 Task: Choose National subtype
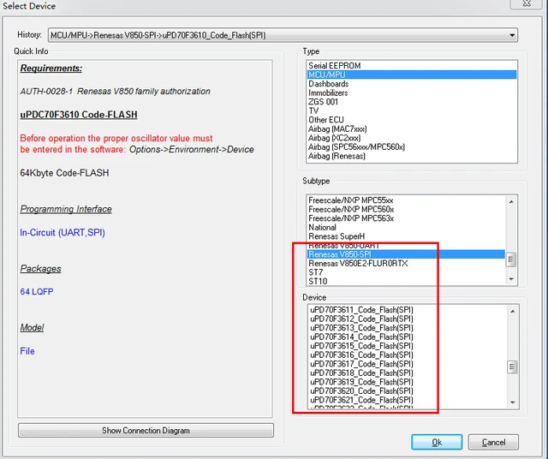406,227
